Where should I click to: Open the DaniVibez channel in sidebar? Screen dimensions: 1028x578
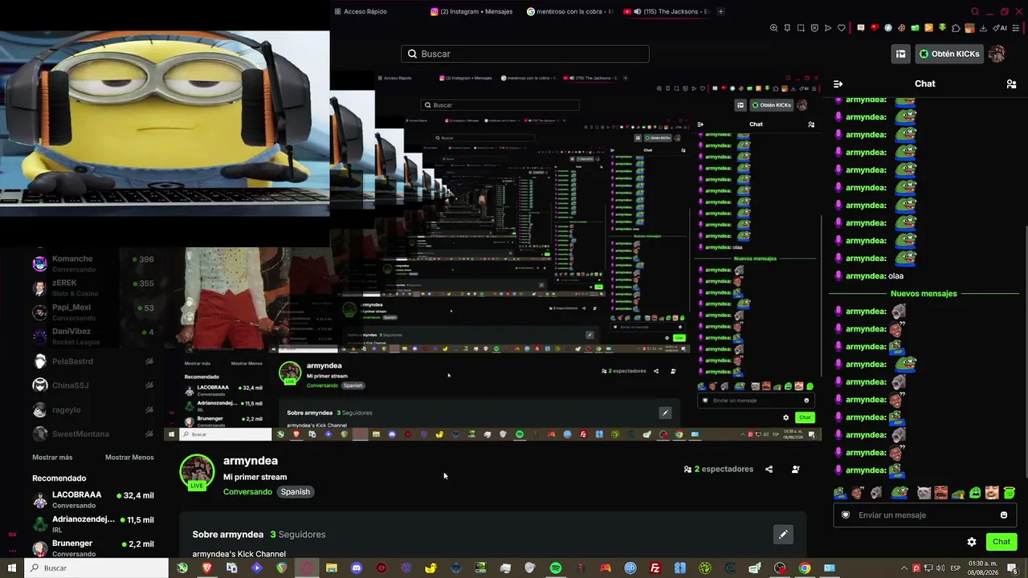point(93,336)
